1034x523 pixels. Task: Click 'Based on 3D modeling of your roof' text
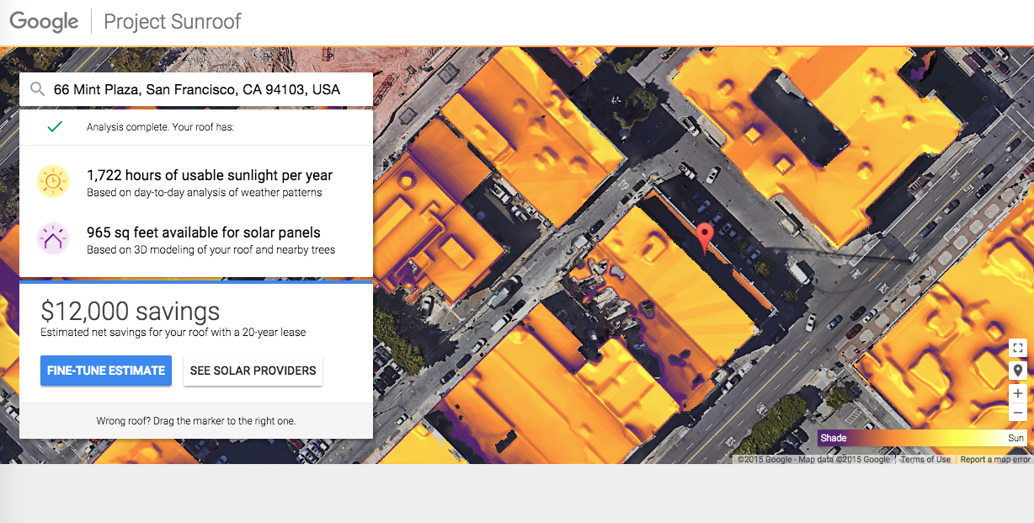tap(211, 250)
